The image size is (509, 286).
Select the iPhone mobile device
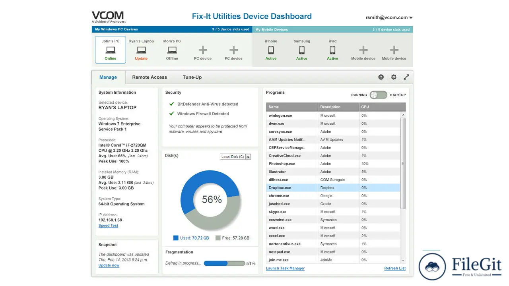pos(271,50)
